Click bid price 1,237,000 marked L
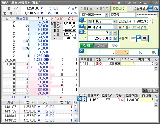The image size is (160, 124). click(42, 67)
